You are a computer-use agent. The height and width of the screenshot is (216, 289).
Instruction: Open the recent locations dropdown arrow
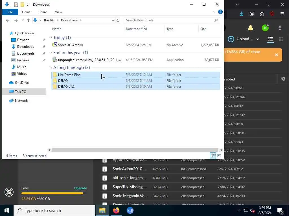point(23,20)
